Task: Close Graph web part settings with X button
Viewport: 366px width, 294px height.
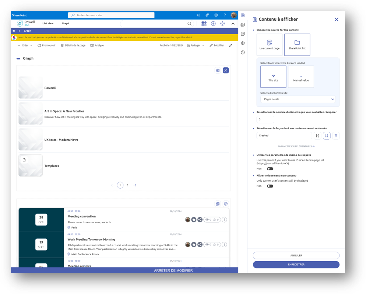Action: point(226,70)
